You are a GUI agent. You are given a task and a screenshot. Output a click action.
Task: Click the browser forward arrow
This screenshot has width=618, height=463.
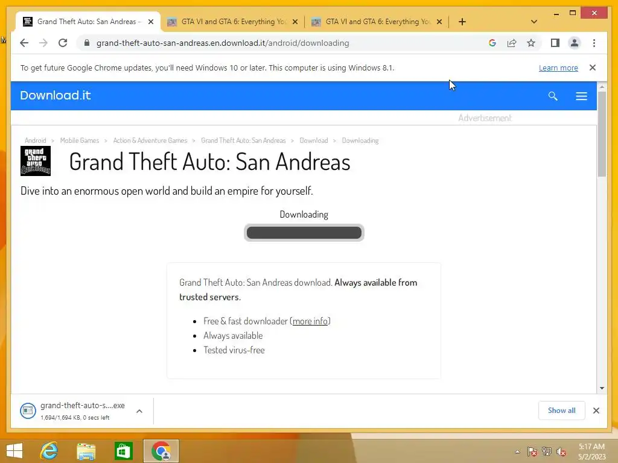click(43, 43)
